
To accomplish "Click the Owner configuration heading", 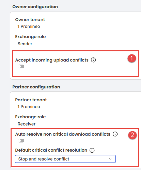I will point(35,7).
